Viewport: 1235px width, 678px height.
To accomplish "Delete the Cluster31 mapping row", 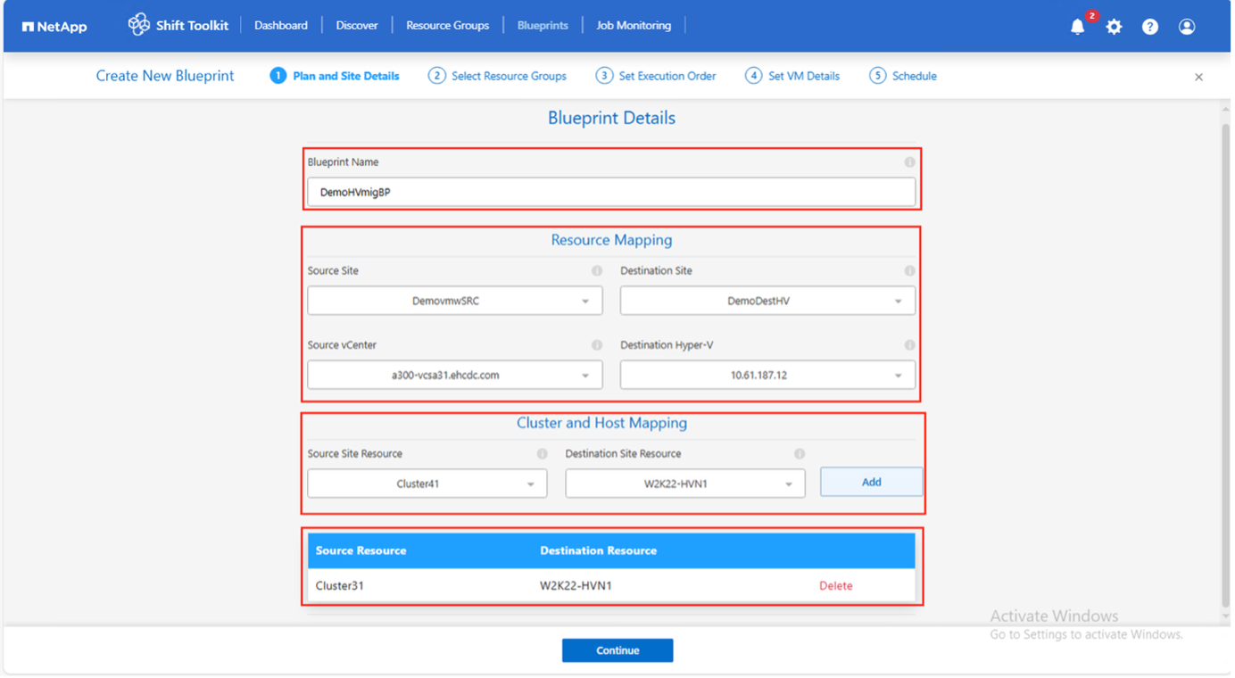I will pyautogui.click(x=835, y=586).
